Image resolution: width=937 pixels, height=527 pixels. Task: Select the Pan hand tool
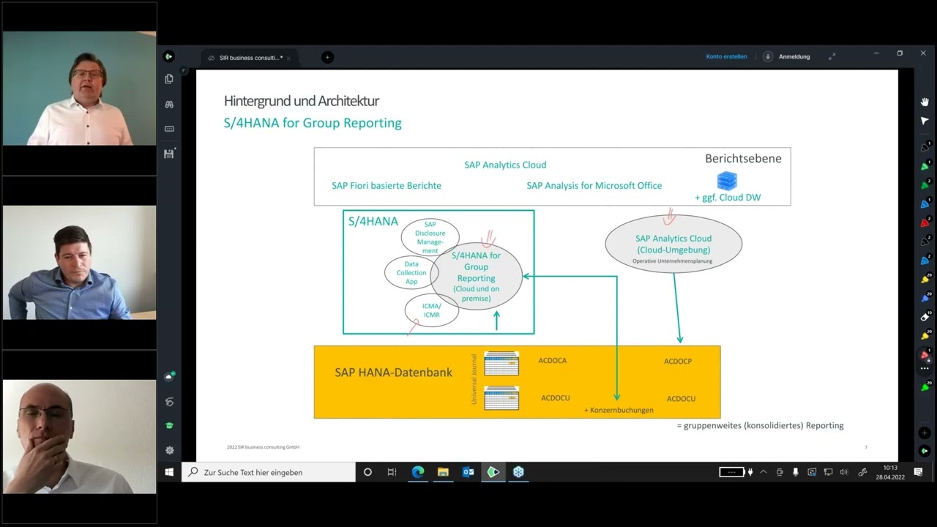[x=925, y=102]
